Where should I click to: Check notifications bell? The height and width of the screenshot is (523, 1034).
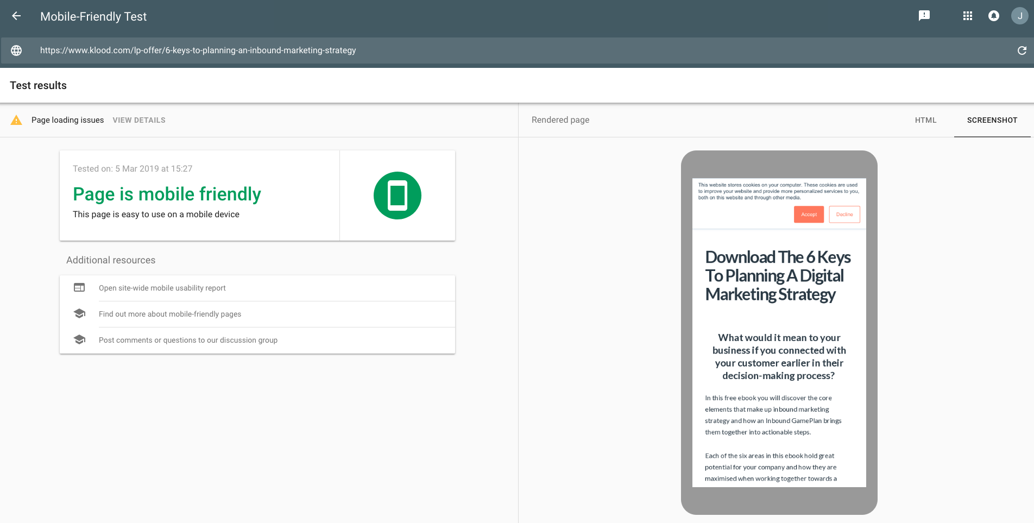tap(993, 16)
